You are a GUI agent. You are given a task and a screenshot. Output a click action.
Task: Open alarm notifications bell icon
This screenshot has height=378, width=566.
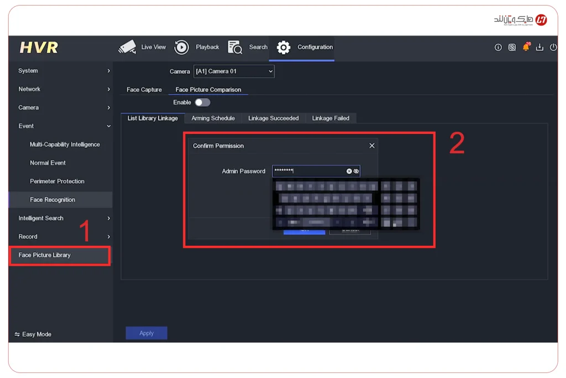tap(526, 48)
